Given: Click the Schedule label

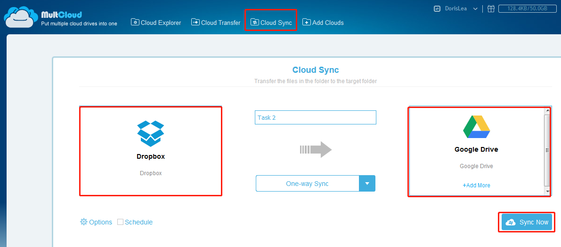Looking at the screenshot, I should 139,222.
